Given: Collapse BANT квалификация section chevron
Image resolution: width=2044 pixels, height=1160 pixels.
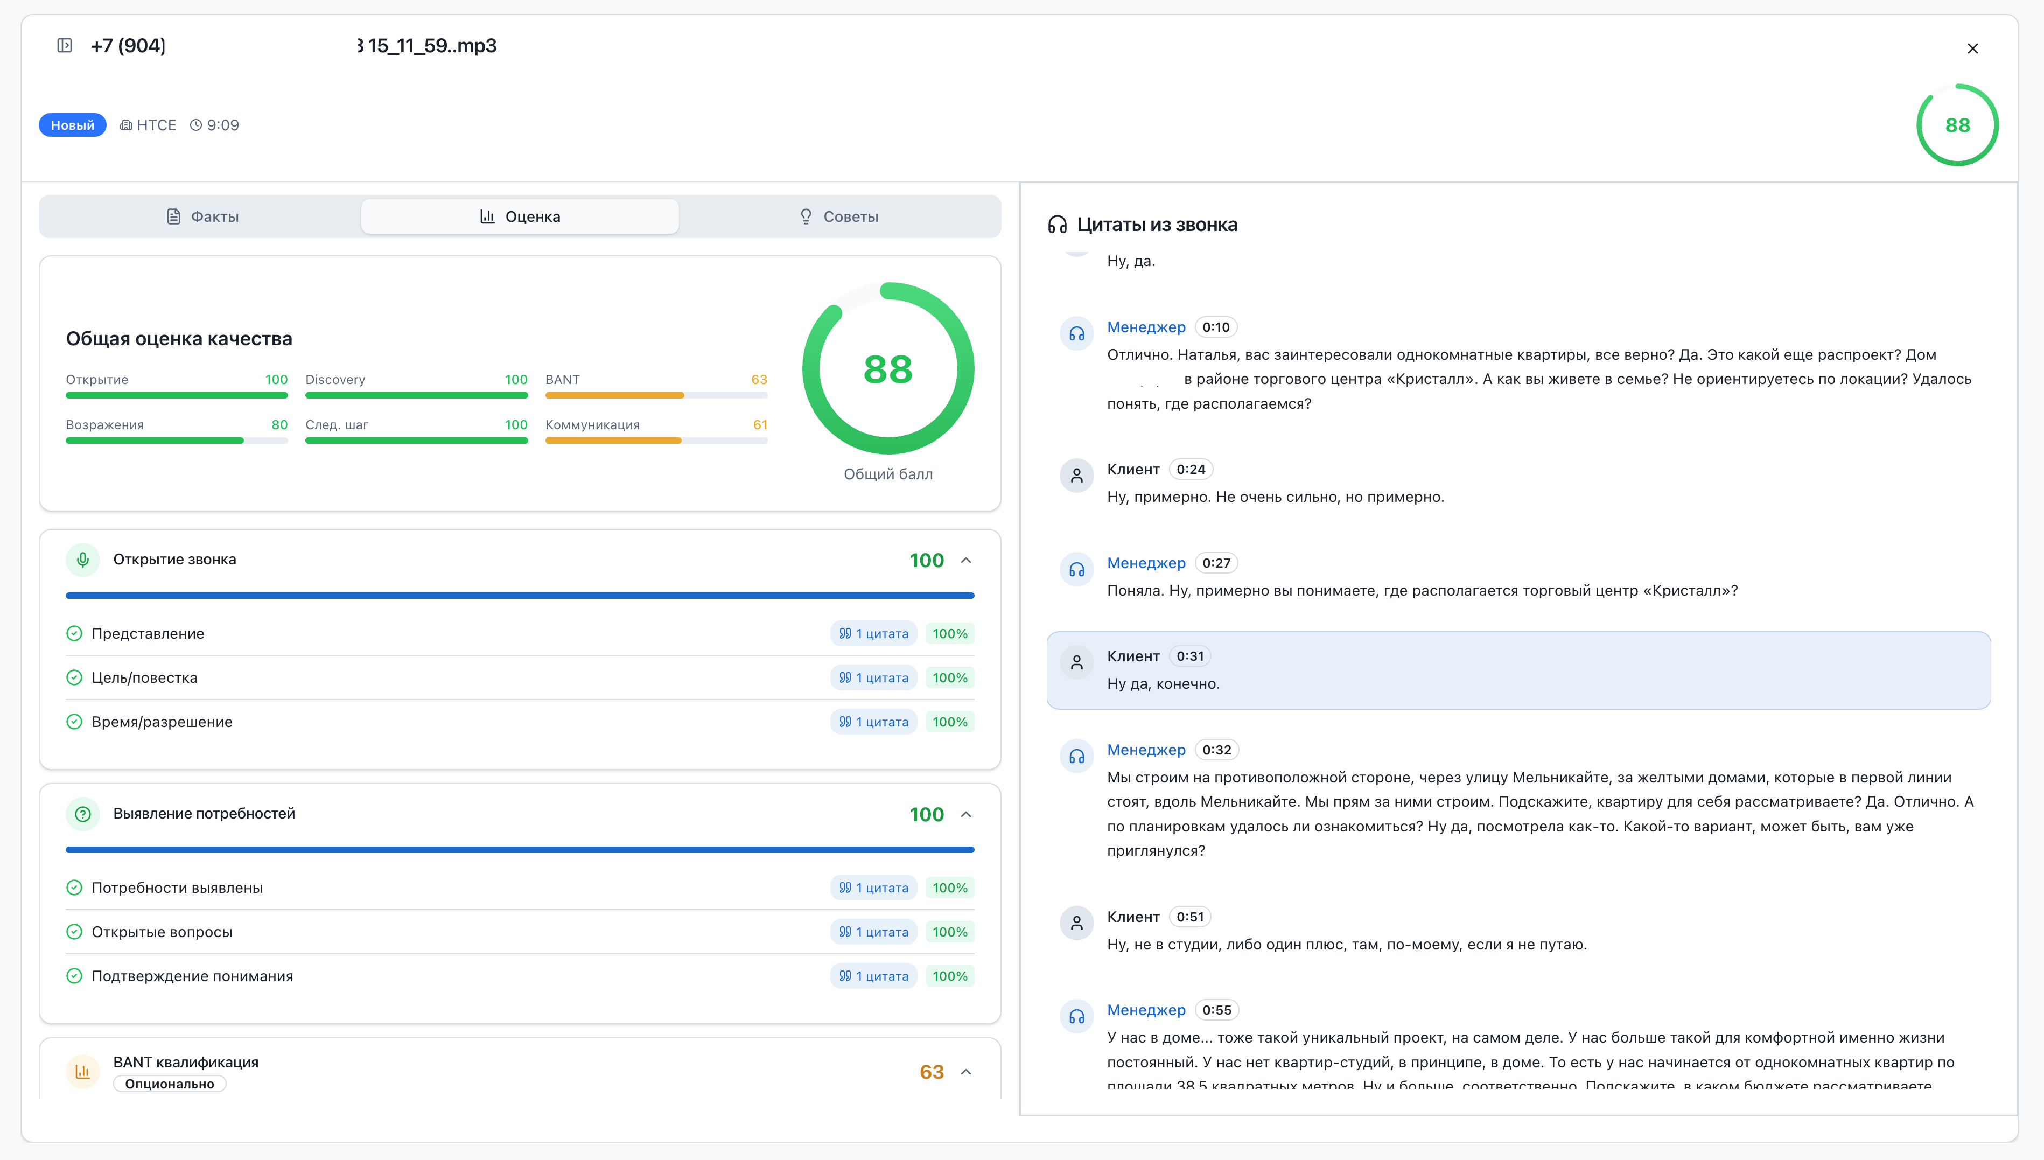Looking at the screenshot, I should coord(966,1072).
